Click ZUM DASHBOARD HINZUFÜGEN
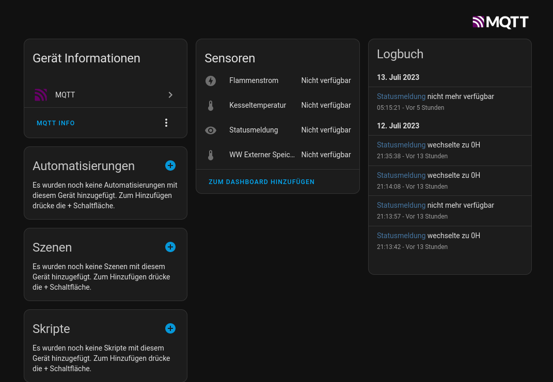 262,181
